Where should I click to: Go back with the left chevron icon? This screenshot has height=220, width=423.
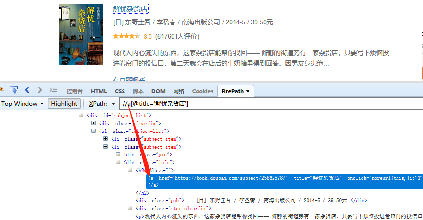coord(27,90)
